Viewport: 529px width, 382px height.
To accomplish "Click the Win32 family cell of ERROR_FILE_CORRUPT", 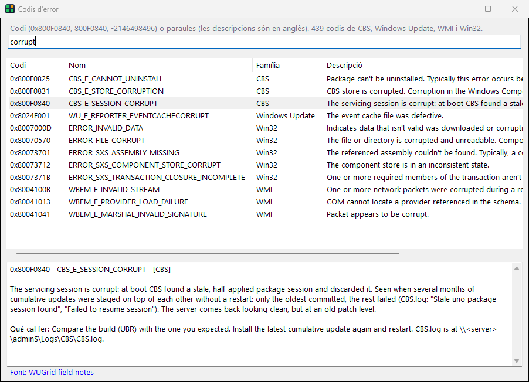I will tap(267, 140).
